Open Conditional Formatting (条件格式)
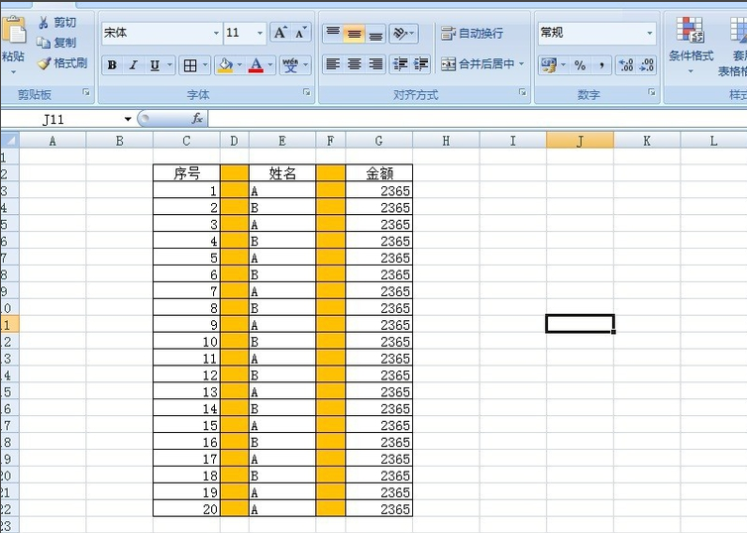Viewport: 747px width, 533px height. [691, 45]
